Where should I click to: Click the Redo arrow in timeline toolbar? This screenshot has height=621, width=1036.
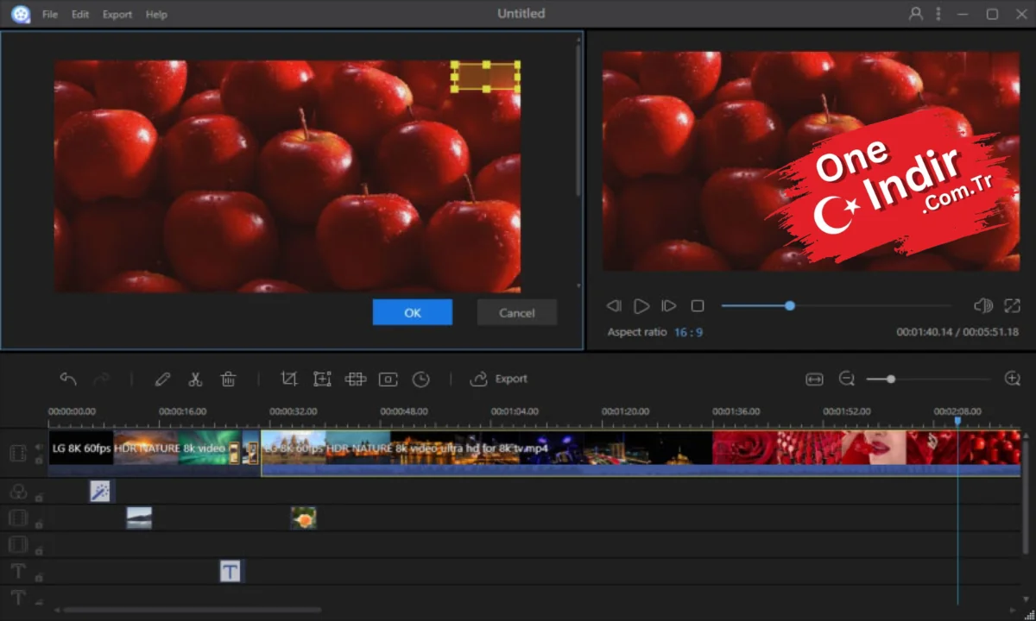click(x=101, y=379)
